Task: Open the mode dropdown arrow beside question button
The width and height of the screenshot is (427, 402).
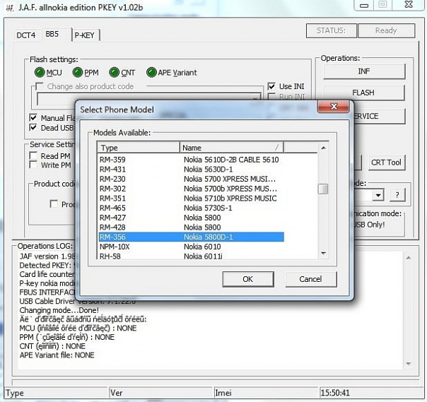Action: (378, 195)
